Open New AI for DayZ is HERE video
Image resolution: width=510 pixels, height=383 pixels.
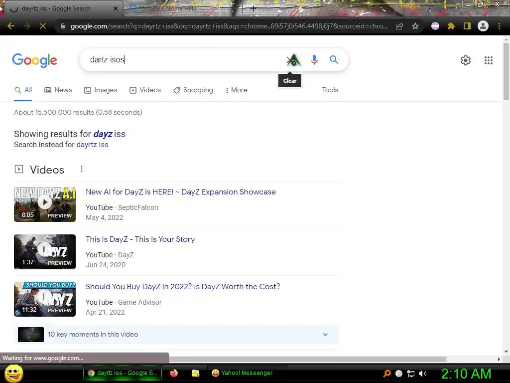coord(180,192)
